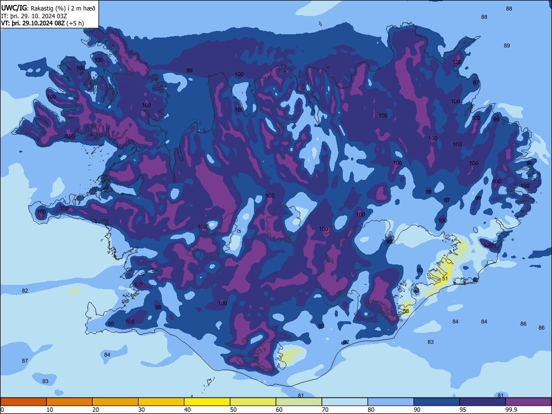Click the 58 humidity value on the southeast coast
The height and width of the screenshot is (414, 552).
click(406, 311)
